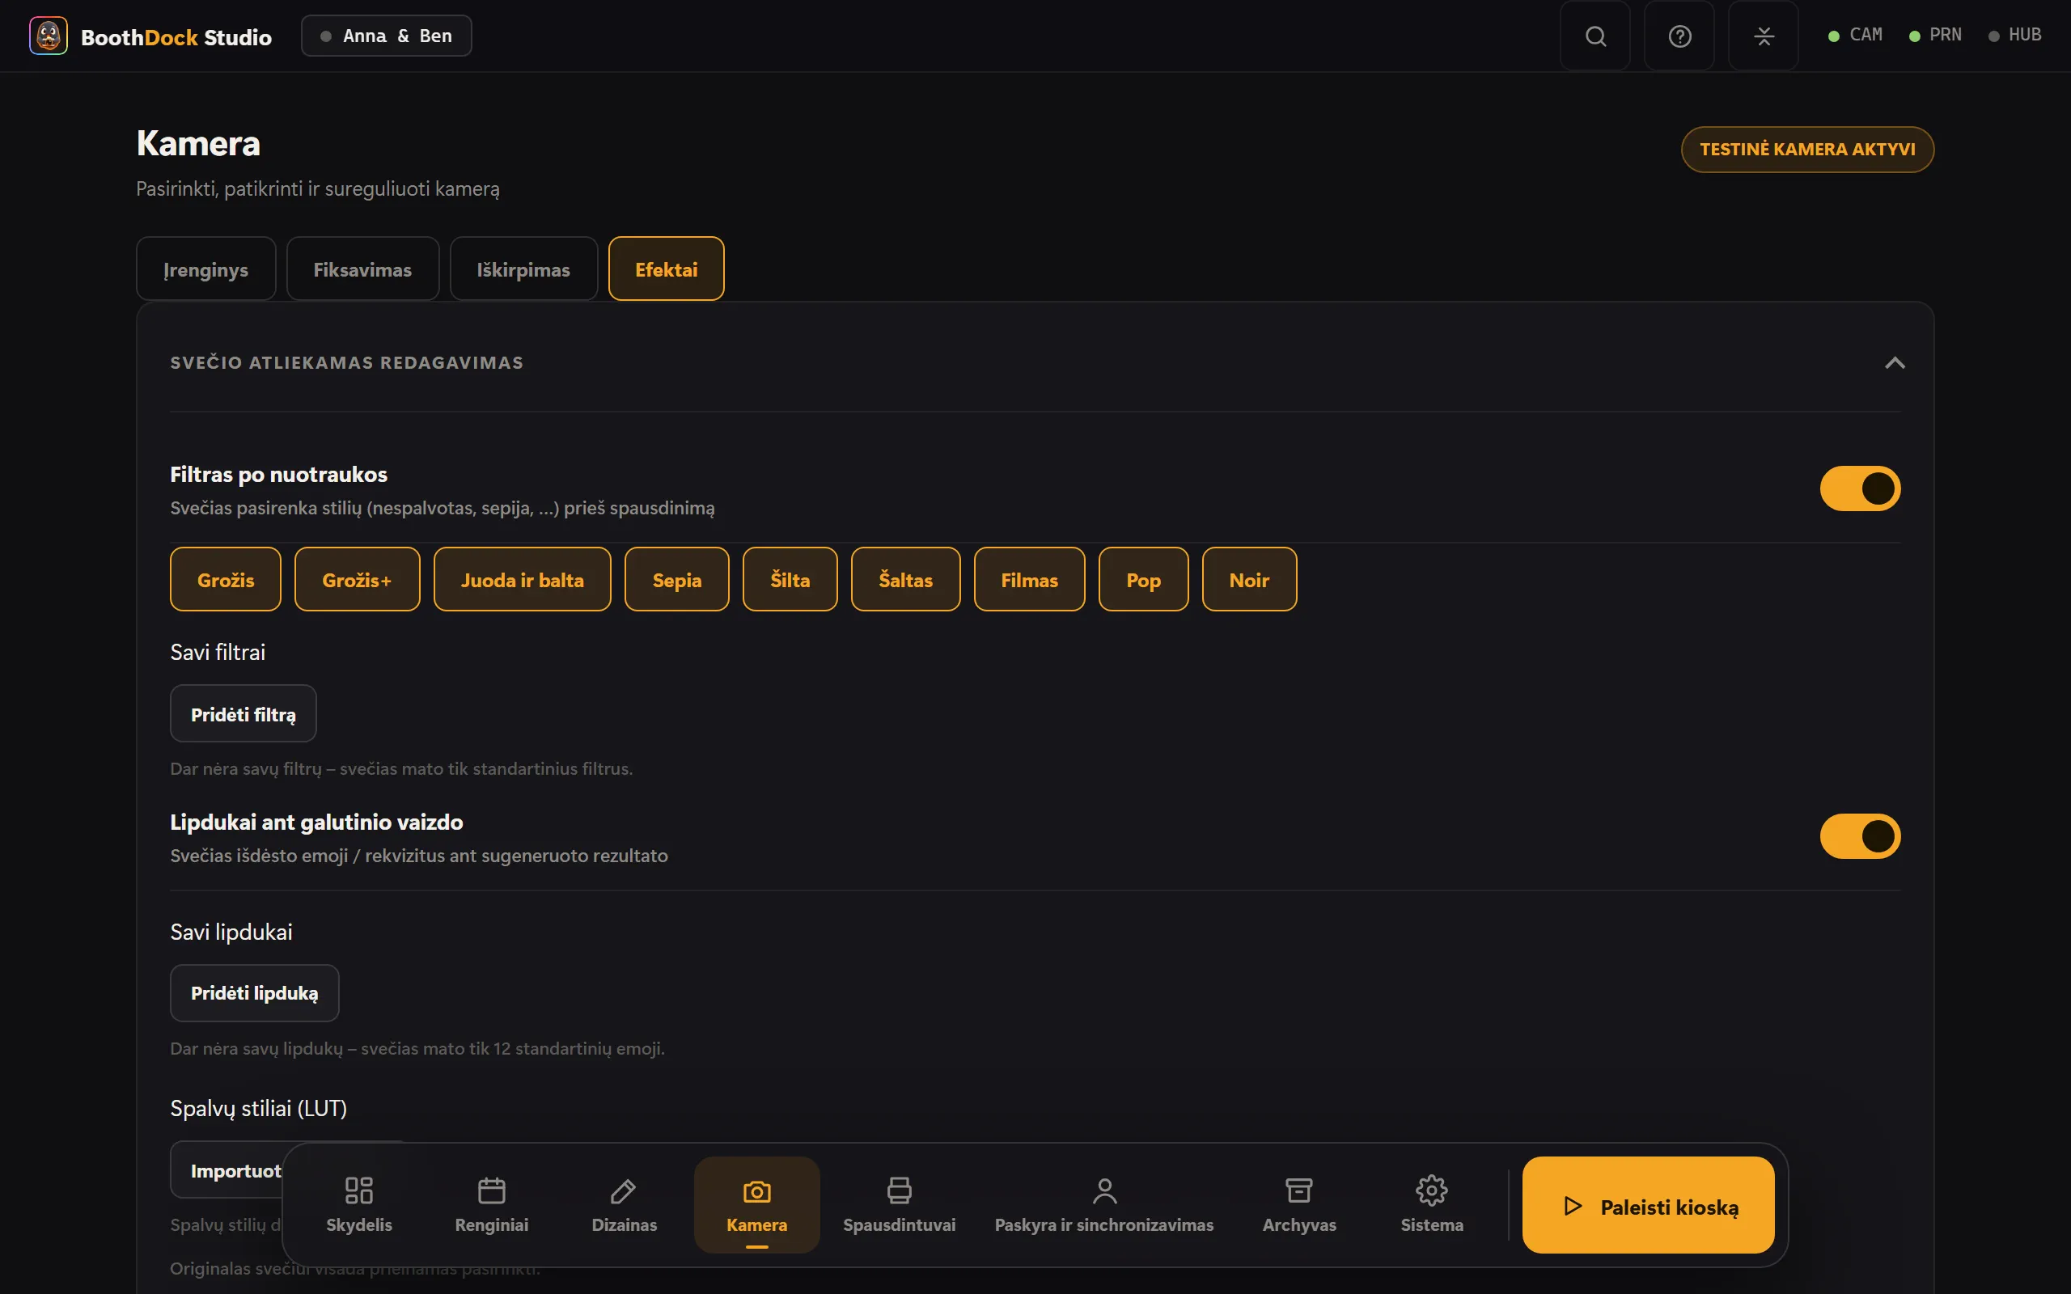Screen dimensions: 2071x1294
Task: Switch to the Įrenginys tab
Action: click(x=206, y=269)
